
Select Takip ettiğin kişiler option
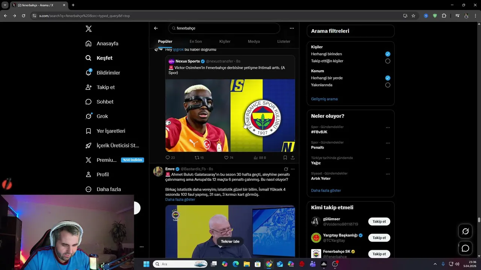tap(387, 61)
